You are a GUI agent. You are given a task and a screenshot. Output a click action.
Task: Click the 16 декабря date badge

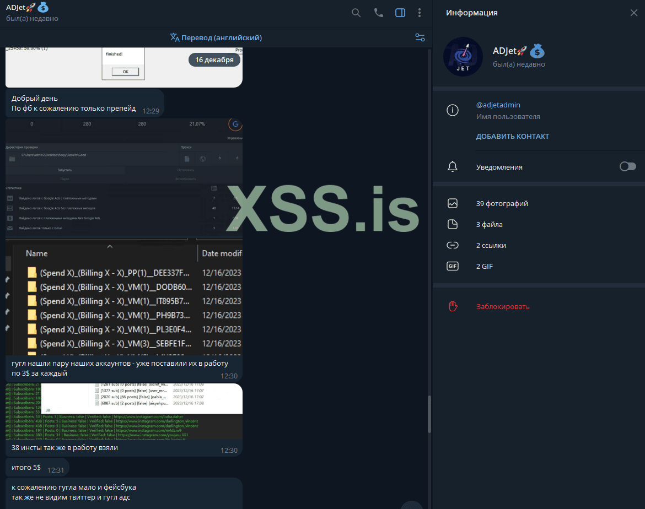coord(214,59)
